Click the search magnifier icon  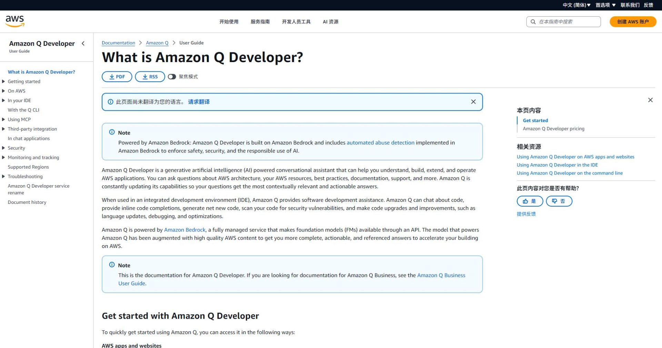click(x=532, y=21)
